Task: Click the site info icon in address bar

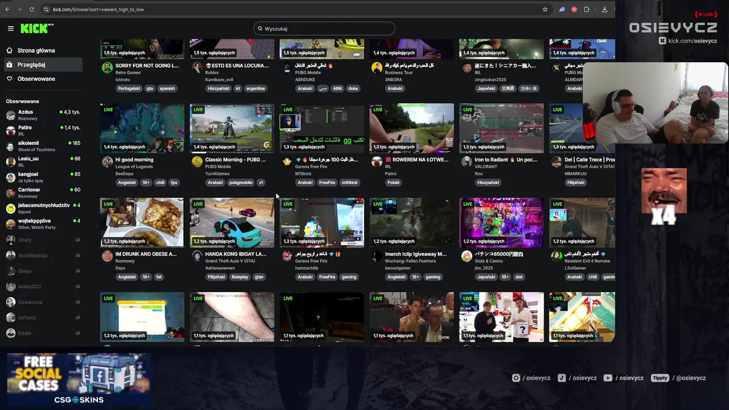Action: click(x=46, y=9)
